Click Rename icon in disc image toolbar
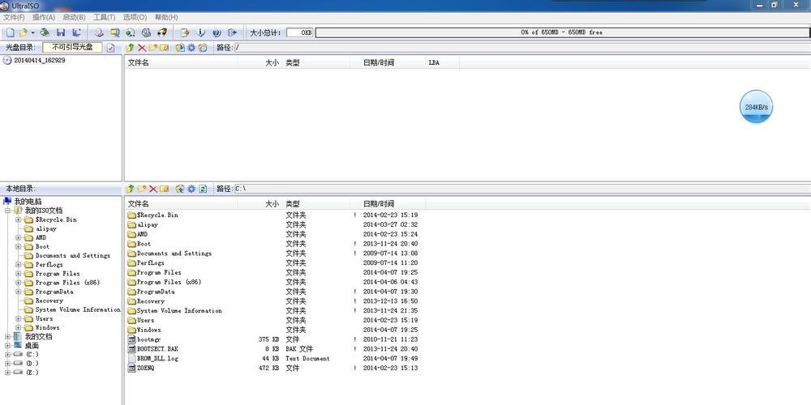 tap(165, 48)
